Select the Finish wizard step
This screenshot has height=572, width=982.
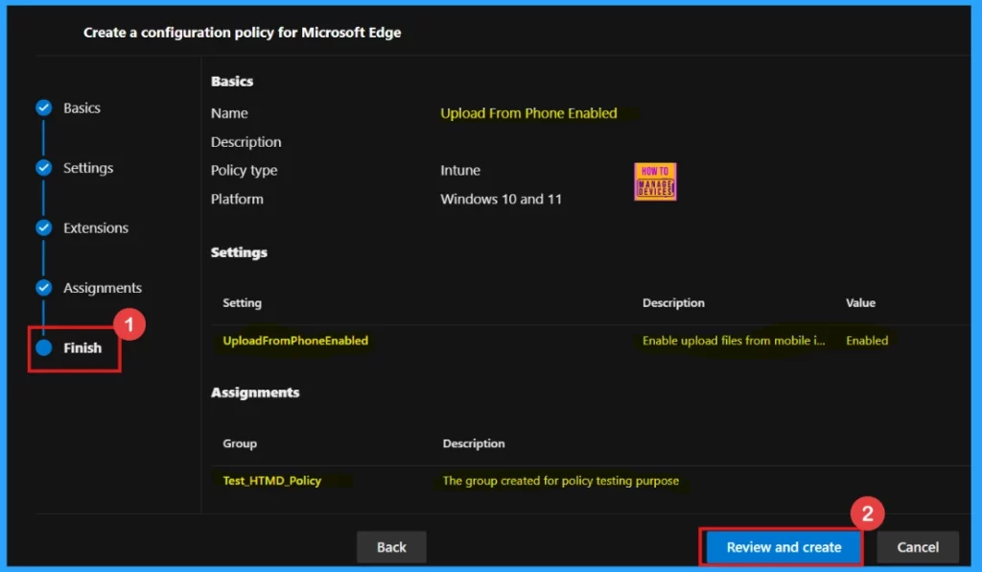click(82, 347)
